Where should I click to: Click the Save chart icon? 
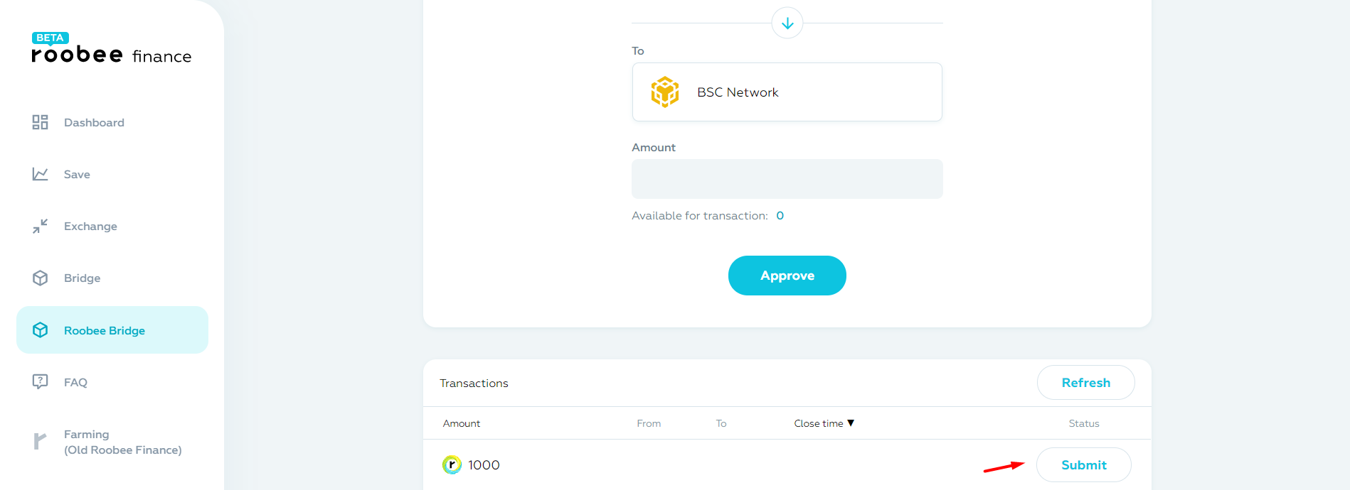coord(40,174)
